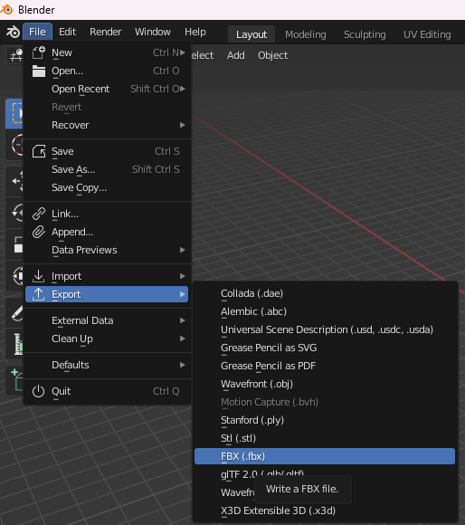Export as X3D Extensible 3D (.x3d)
Image resolution: width=465 pixels, height=525 pixels.
(325, 511)
